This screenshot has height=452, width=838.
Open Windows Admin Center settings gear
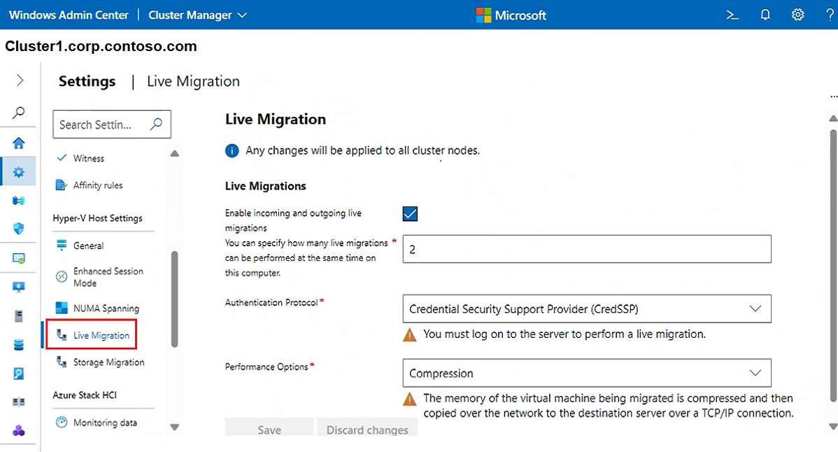tap(798, 15)
